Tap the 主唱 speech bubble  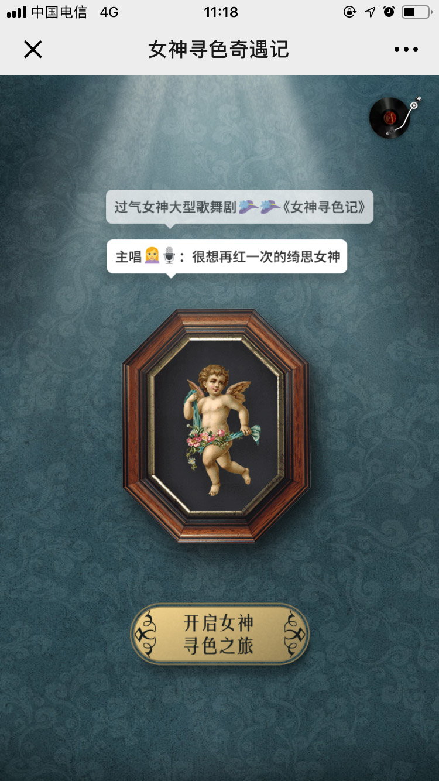click(227, 256)
